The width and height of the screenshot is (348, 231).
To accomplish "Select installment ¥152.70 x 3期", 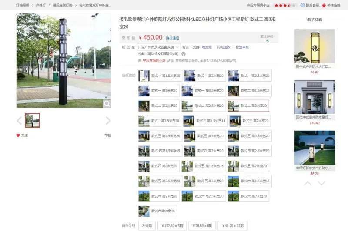I will (172, 226).
